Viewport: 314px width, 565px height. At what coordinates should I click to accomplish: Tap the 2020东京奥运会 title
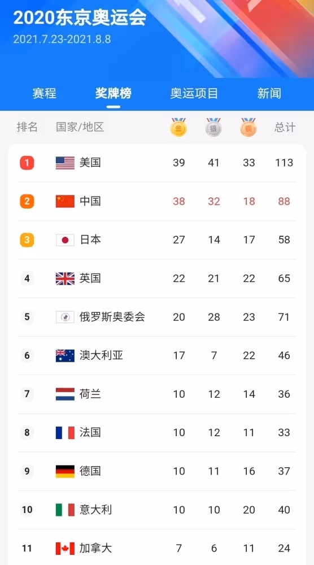80,18
